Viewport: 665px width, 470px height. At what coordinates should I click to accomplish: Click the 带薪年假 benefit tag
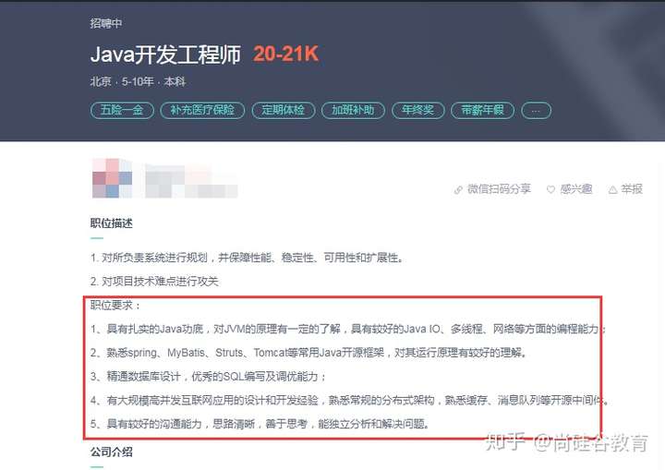[x=483, y=111]
